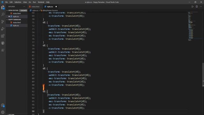Click style.css in the breadcrumb
The width and height of the screenshot is (204, 115).
coord(35,11)
